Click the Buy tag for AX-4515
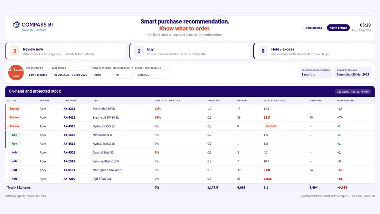The image size is (380, 214). click(14, 143)
